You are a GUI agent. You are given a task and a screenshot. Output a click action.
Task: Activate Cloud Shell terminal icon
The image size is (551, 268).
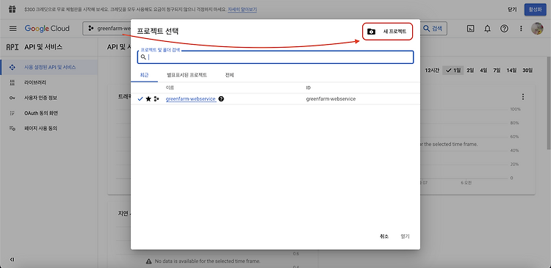pyautogui.click(x=470, y=29)
